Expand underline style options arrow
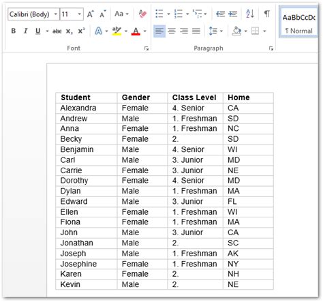 point(47,31)
